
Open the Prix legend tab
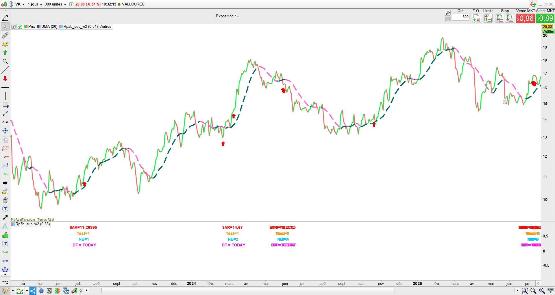pyautogui.click(x=29, y=27)
